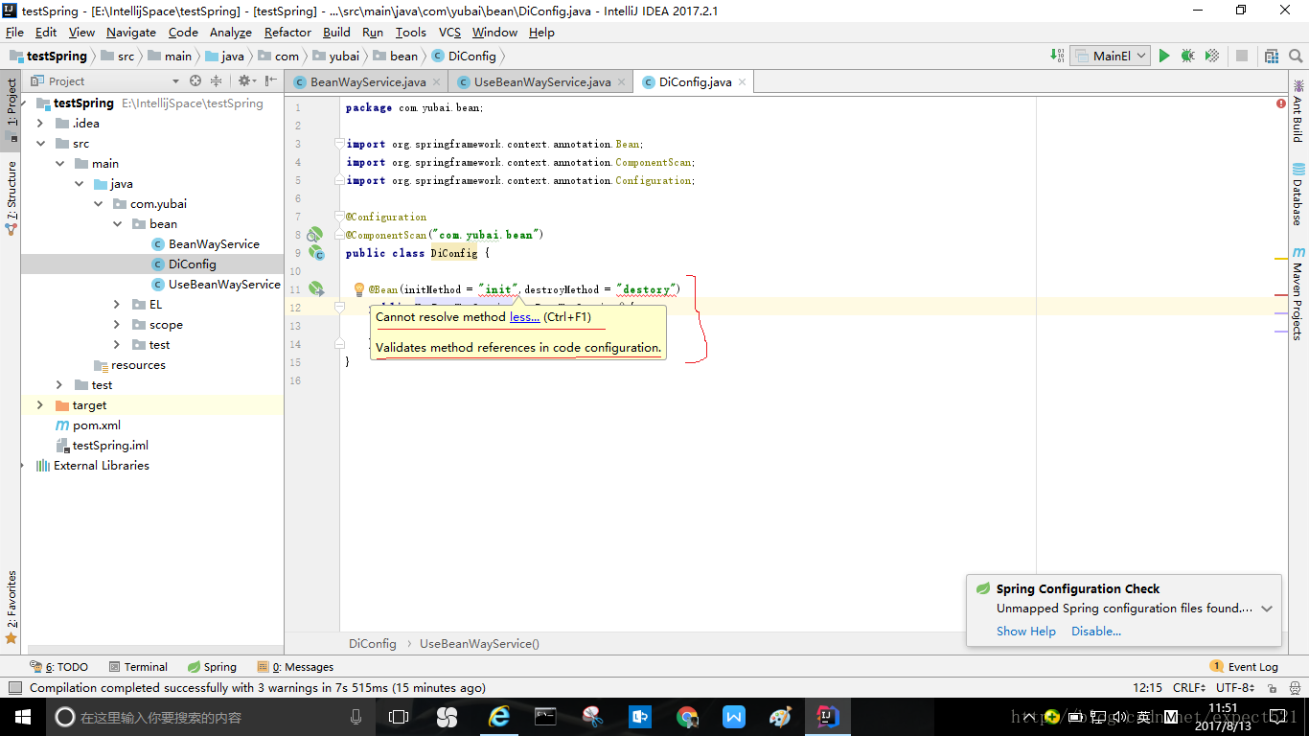Open the Analyze menu
The width and height of the screenshot is (1309, 736).
tap(230, 32)
